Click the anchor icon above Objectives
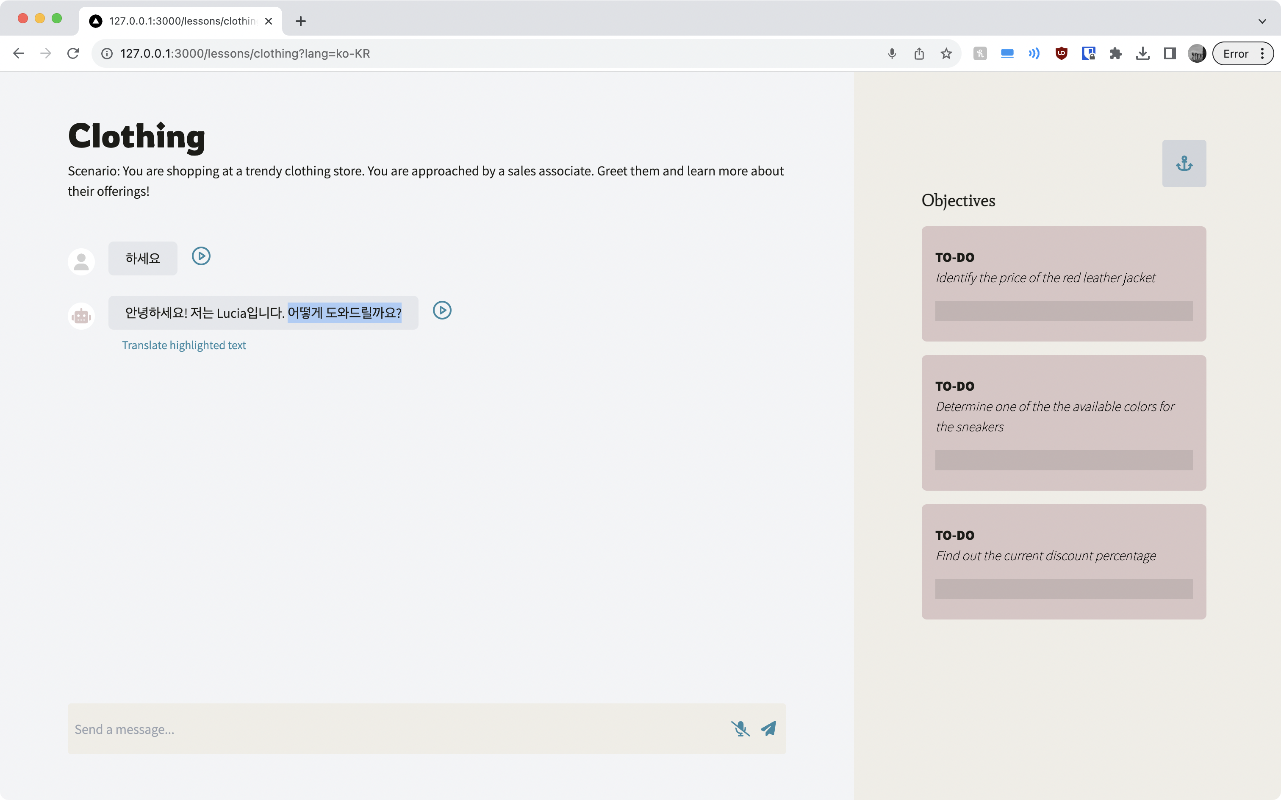 point(1184,164)
